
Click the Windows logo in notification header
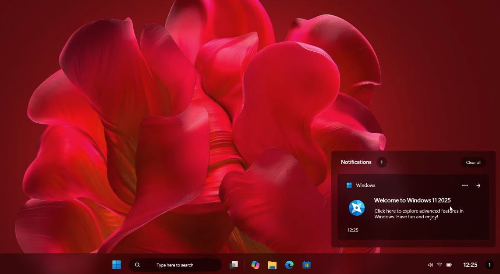coord(349,185)
